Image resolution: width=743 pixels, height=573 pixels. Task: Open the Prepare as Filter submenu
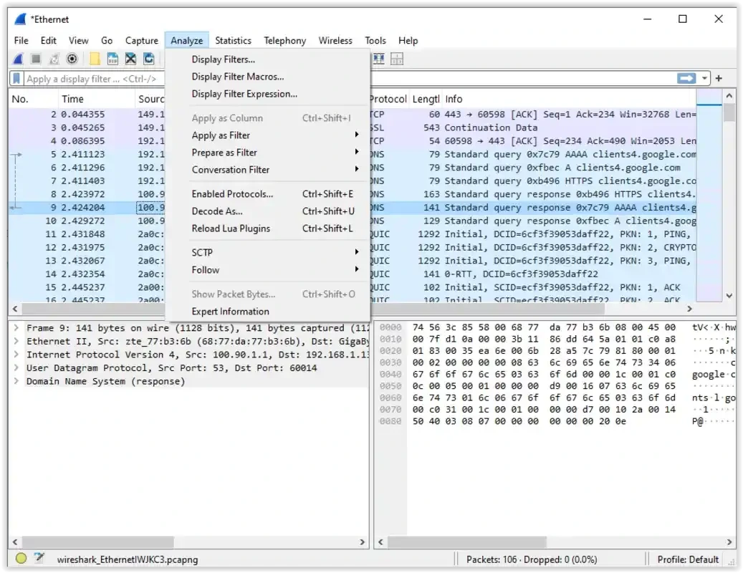268,153
